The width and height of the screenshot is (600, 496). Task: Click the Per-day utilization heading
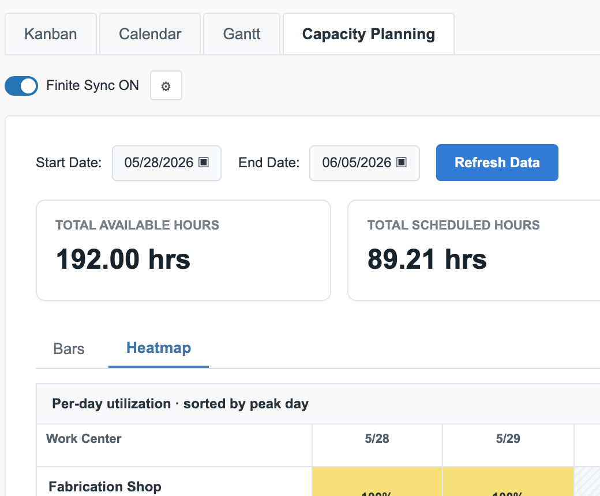[x=180, y=404]
